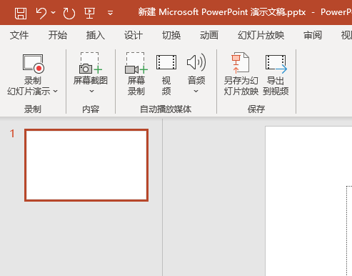Start slideshow from beginning icon
The width and height of the screenshot is (352, 276).
click(x=90, y=13)
